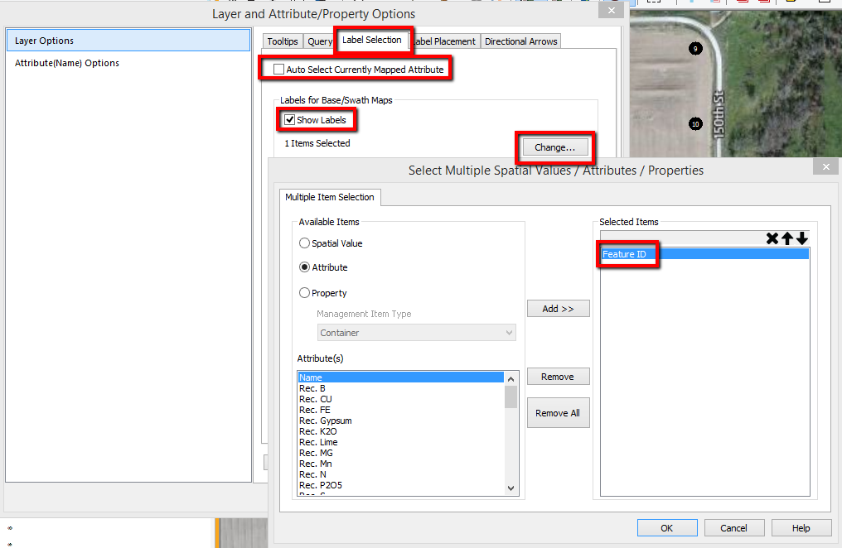Screen dimensions: 842x548
Task: Close the Select Multiple Spatial Values dialog
Action: [826, 166]
